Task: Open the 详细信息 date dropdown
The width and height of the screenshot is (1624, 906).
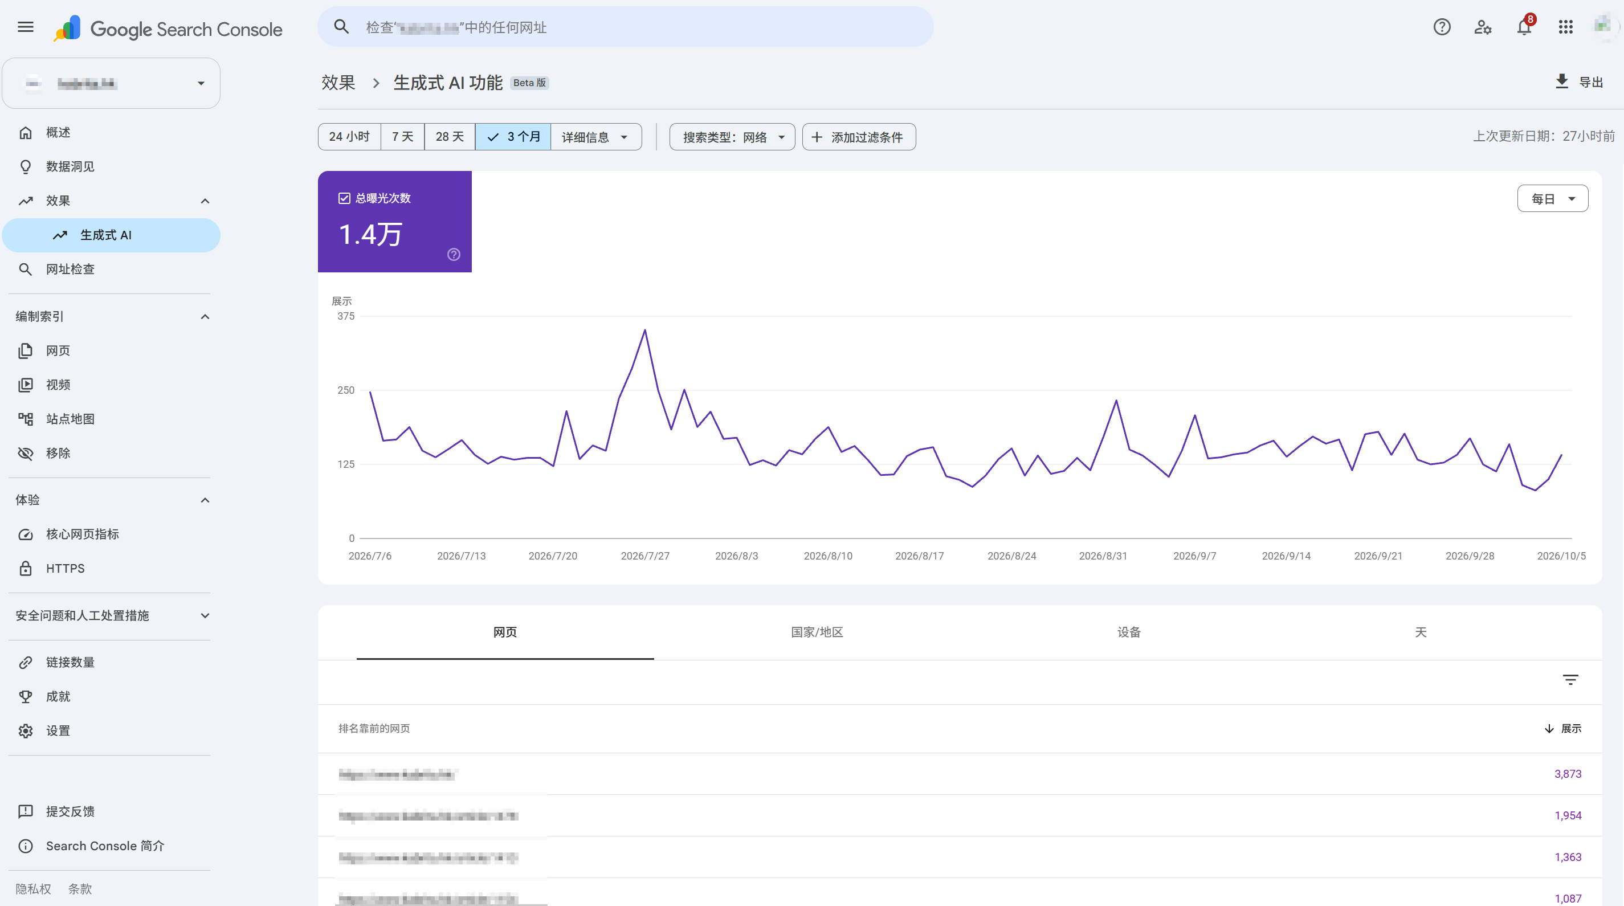Action: [596, 137]
